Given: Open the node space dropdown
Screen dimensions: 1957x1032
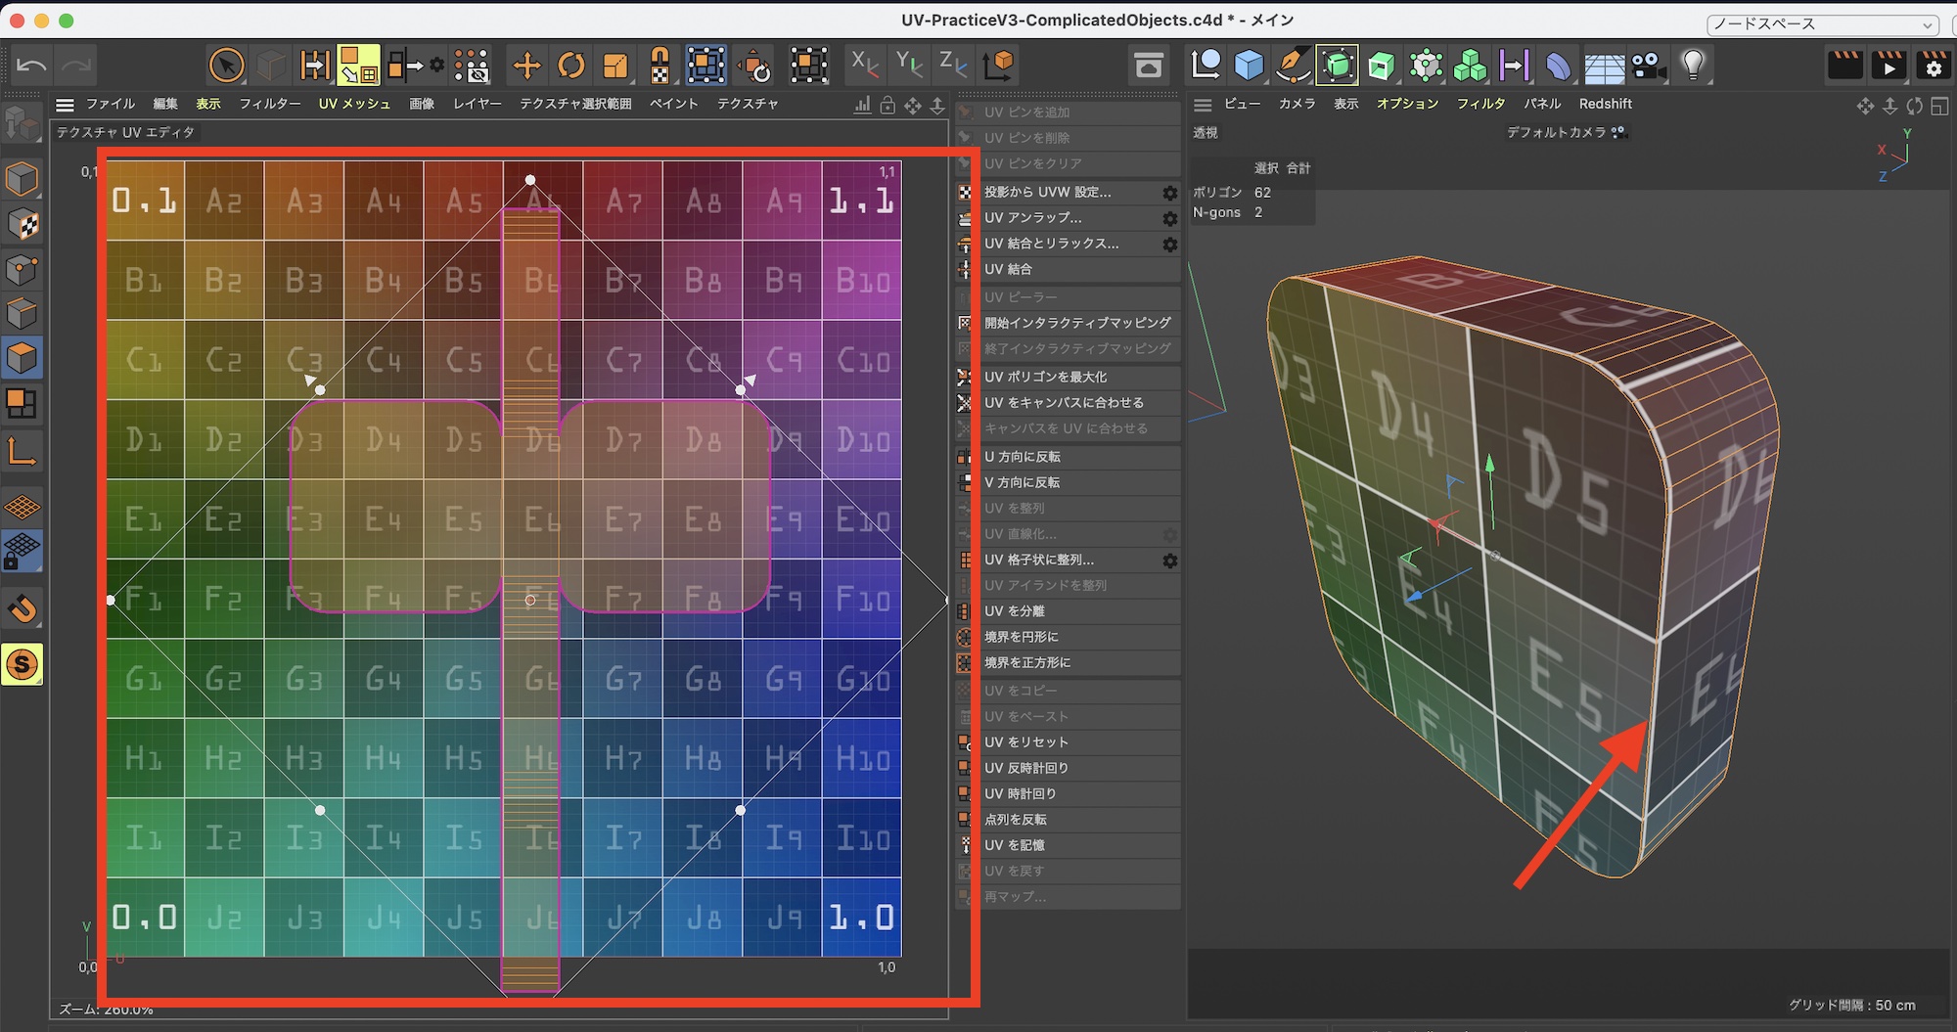Looking at the screenshot, I should (x=1821, y=24).
